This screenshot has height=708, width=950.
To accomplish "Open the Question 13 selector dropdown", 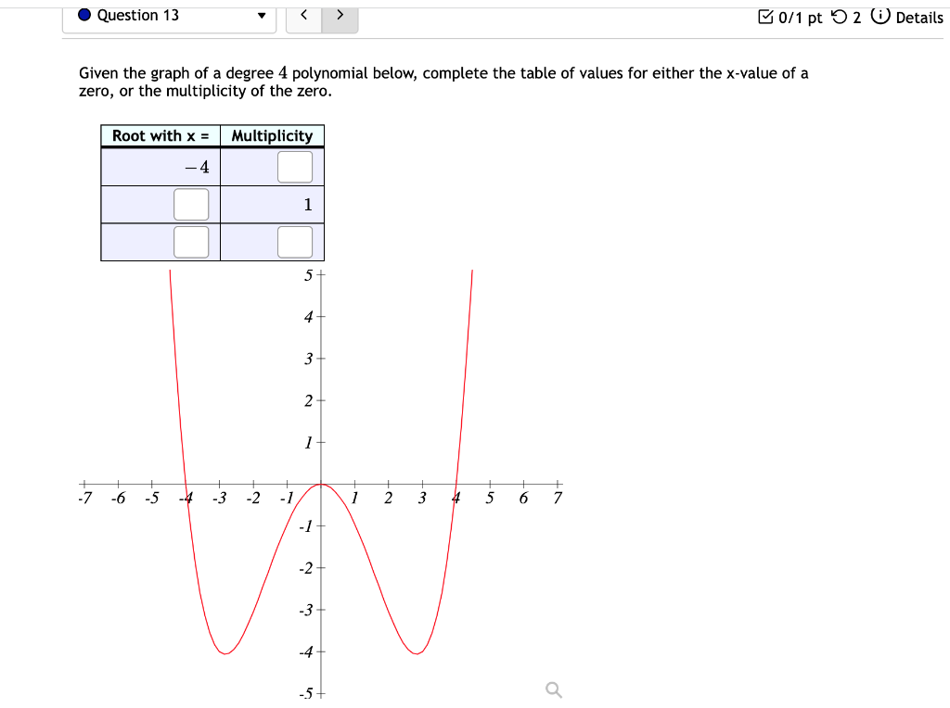I will click(167, 15).
